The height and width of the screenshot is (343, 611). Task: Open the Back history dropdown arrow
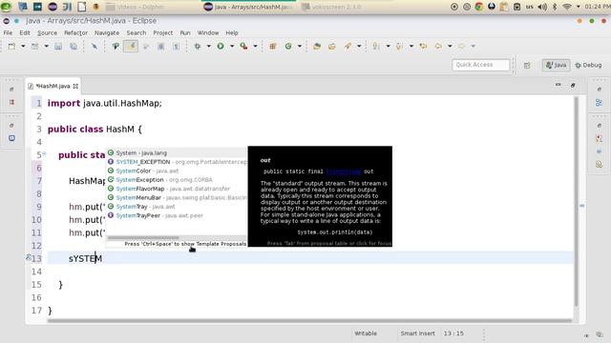point(450,47)
